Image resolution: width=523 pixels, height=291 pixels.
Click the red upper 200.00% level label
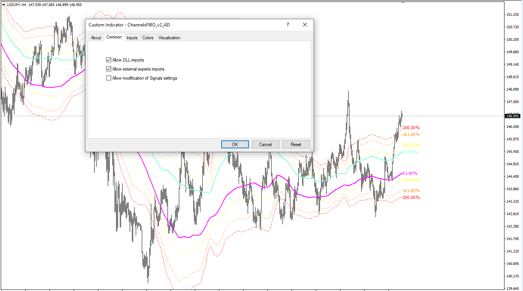(411, 128)
